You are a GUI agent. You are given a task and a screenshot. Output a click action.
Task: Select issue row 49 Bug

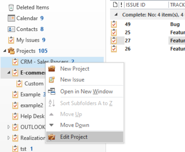tap(147, 24)
